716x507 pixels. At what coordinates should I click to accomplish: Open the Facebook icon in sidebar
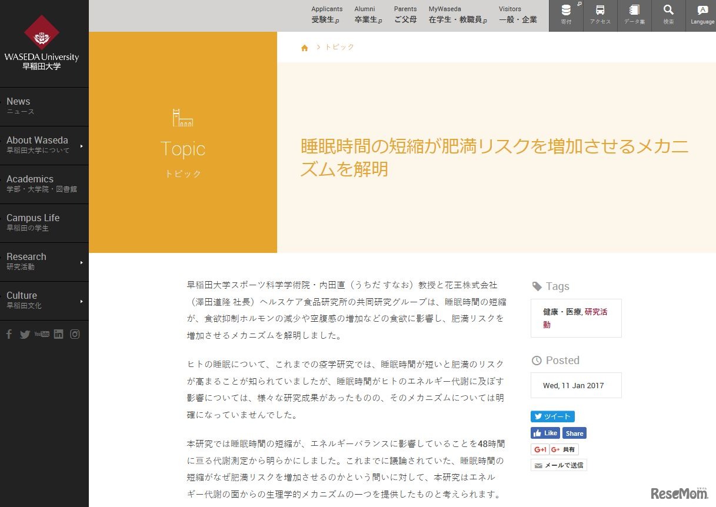coord(9,334)
